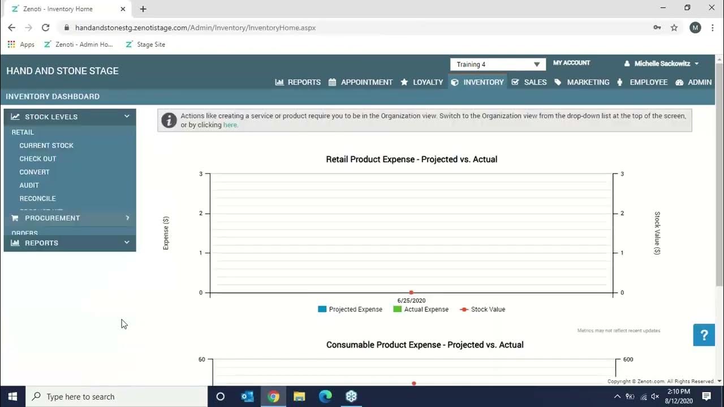Viewport: 724px width, 407px height.
Task: Click the Reports bar-chart icon in top navigation
Action: (x=279, y=82)
